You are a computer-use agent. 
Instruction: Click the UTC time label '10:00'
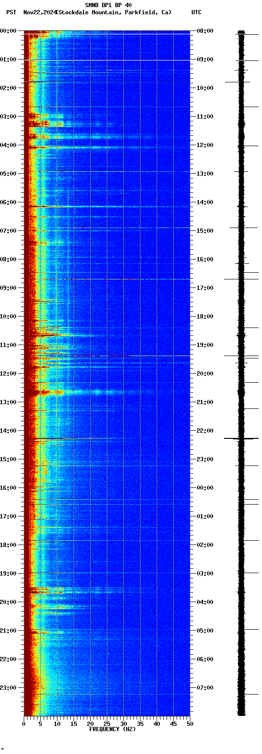pos(205,88)
